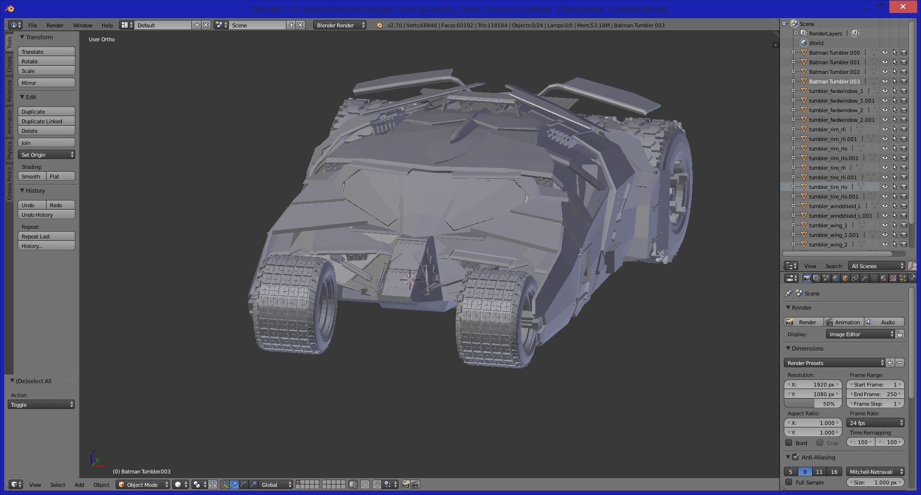Toggle the Anti-Aliasing checkbox
The width and height of the screenshot is (921, 495).
tap(796, 457)
